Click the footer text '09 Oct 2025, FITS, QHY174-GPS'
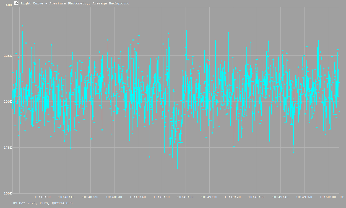This screenshot has height=208, width=346. [x=43, y=203]
